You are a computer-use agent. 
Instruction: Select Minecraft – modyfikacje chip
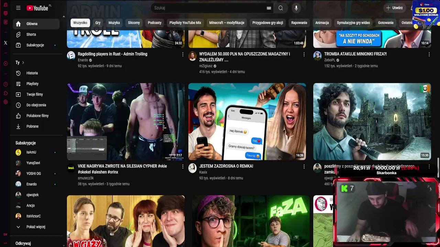[x=227, y=23]
